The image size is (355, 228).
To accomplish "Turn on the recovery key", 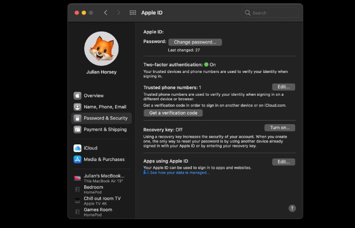I will click(279, 128).
